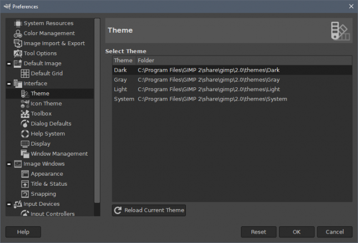Click the Dialog Defaults icon
Screen dimensions: 358x243
coord(25,124)
